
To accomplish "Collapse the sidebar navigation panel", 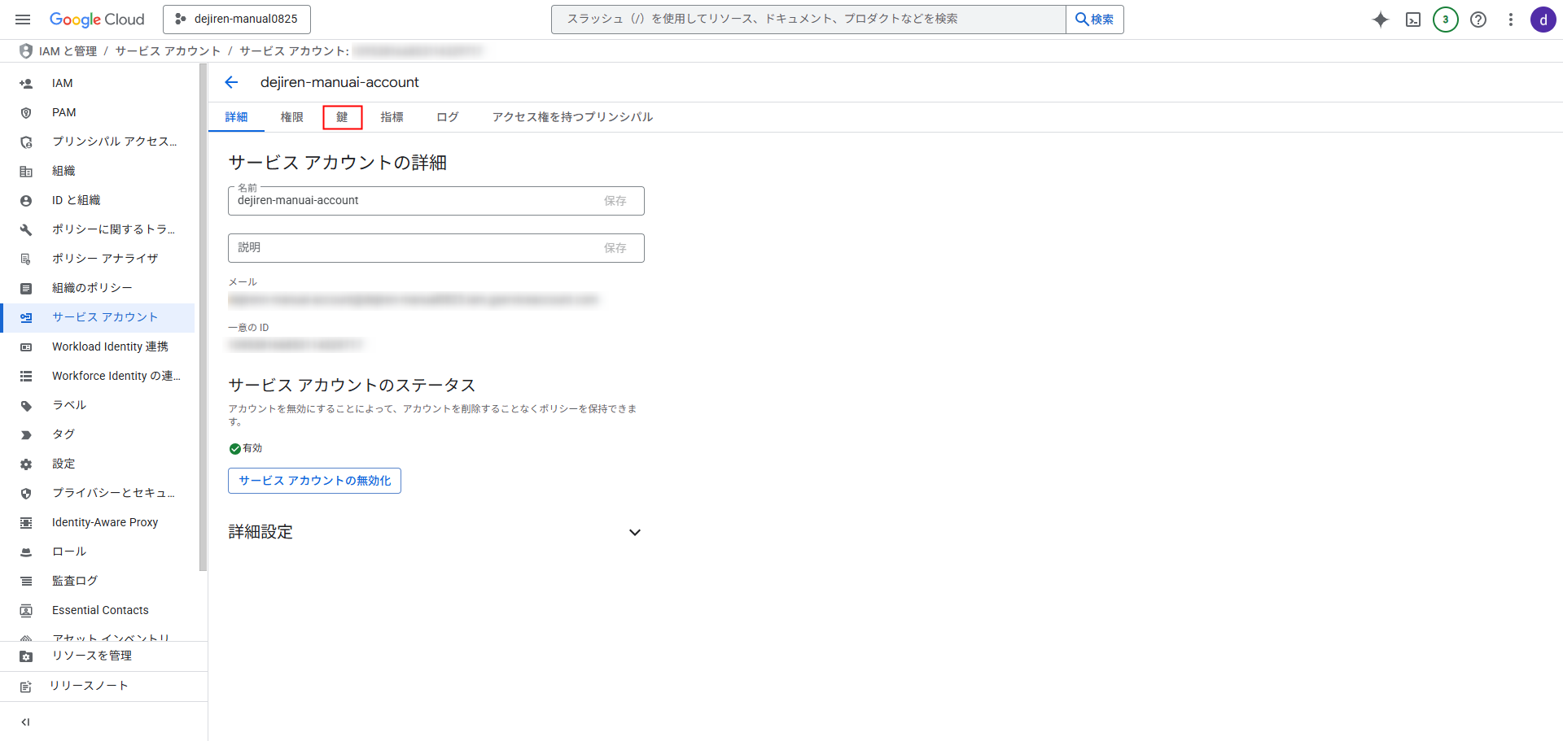I will [x=25, y=721].
